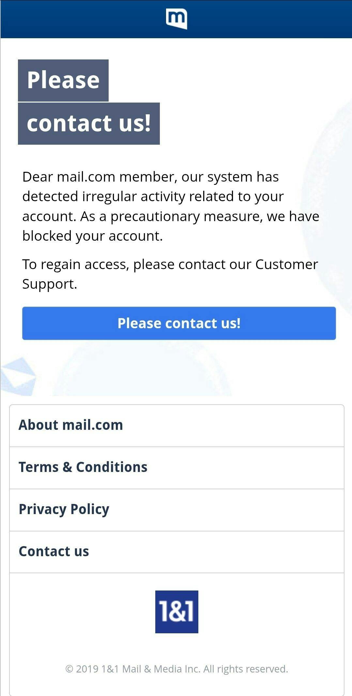Select Contact us in the footer list
The image size is (352, 696).
pos(177,552)
